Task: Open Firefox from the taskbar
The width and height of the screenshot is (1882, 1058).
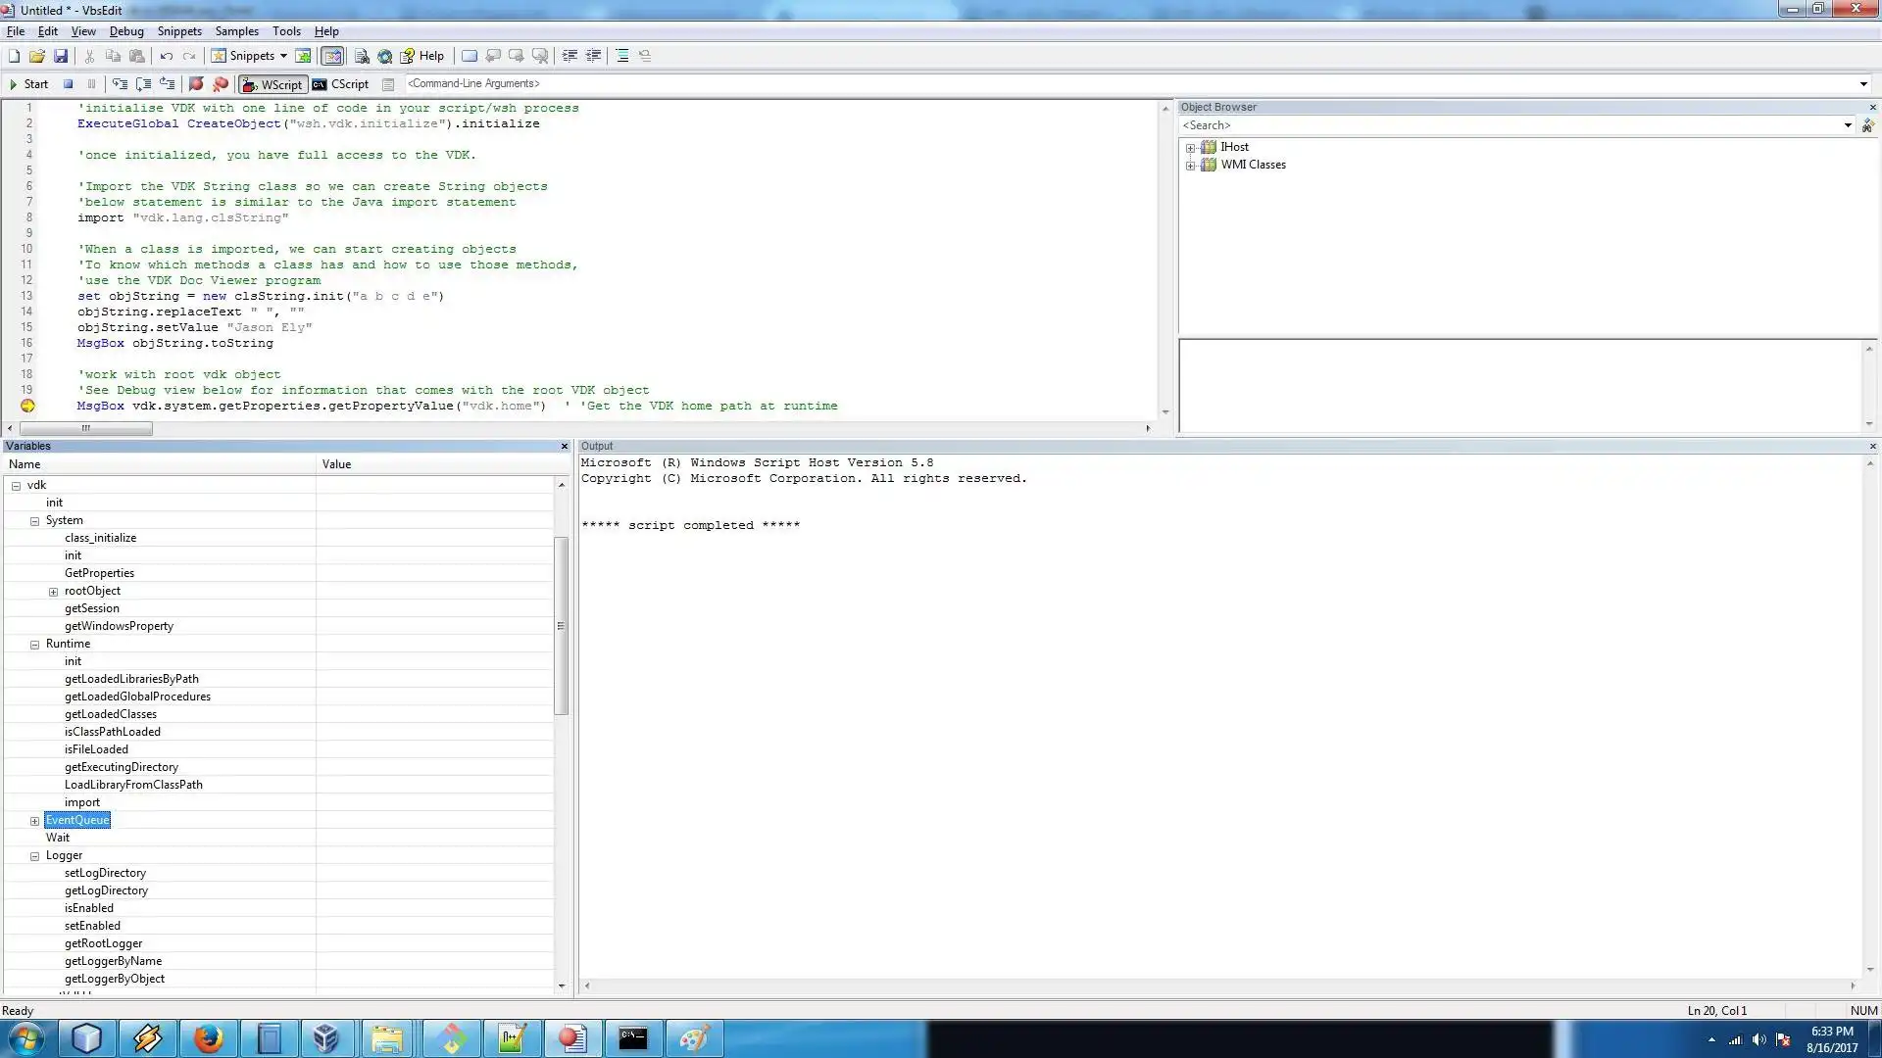Action: point(208,1038)
